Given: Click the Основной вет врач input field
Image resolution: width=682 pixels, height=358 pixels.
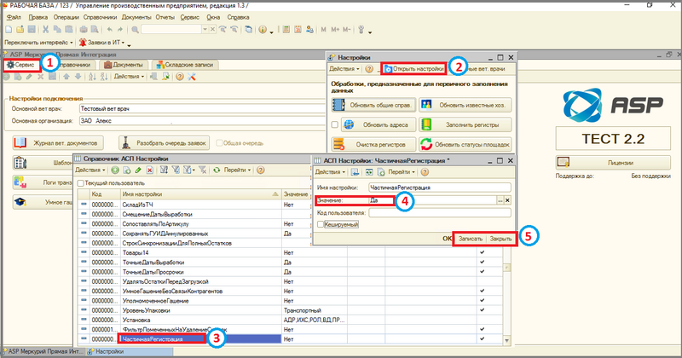Looking at the screenshot, I should coord(203,109).
